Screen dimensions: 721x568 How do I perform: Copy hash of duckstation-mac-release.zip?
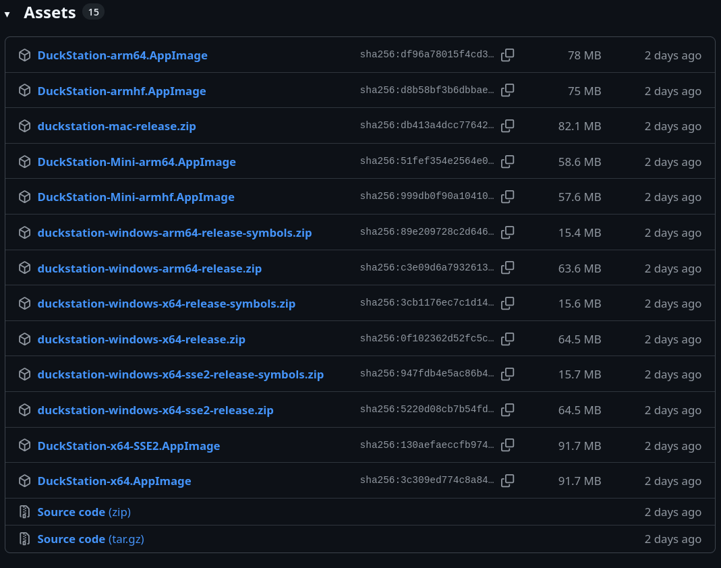coord(508,125)
